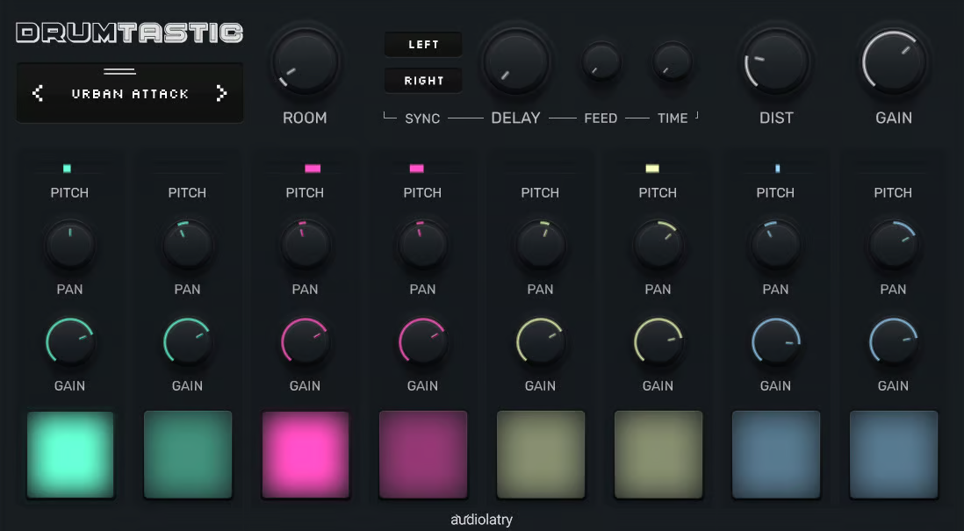Click the DRUMTASTIC title logo
Image resolution: width=964 pixels, height=531 pixels.
tap(130, 33)
